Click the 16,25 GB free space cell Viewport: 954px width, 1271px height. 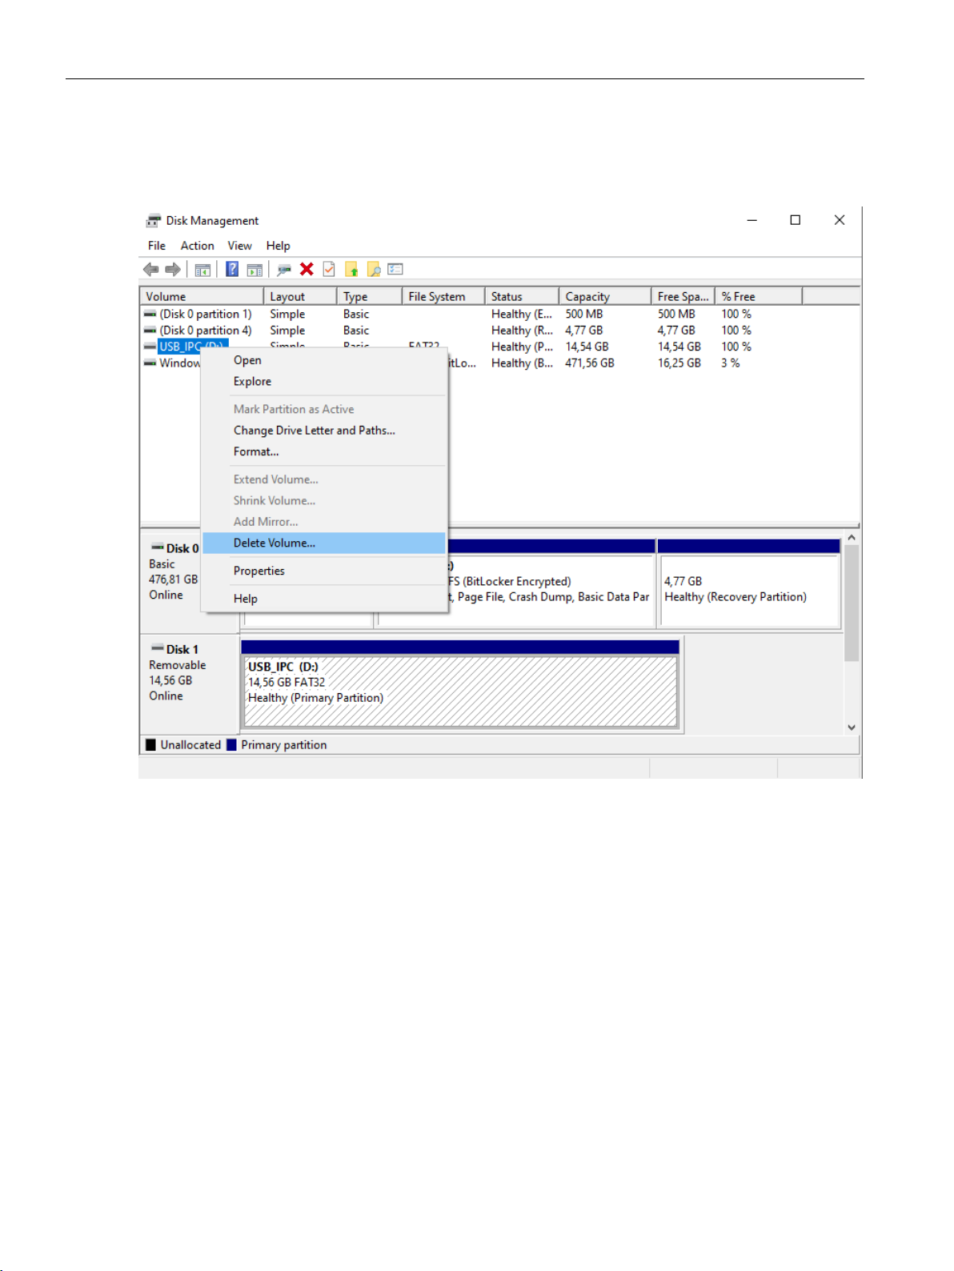tap(679, 363)
